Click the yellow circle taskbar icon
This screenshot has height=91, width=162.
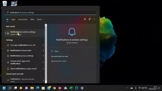coord(21,88)
